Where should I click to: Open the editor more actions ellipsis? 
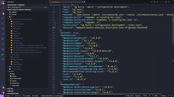point(172,2)
